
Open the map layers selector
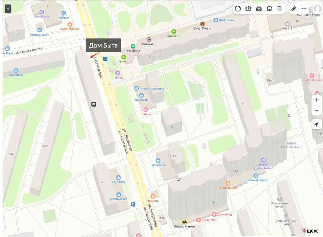point(280,9)
